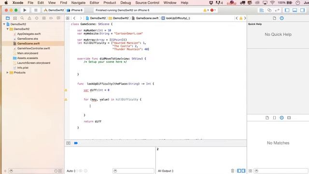Choose the iPhone 6 destination
Viewport: 309px width, 174px height.
tap(75, 10)
